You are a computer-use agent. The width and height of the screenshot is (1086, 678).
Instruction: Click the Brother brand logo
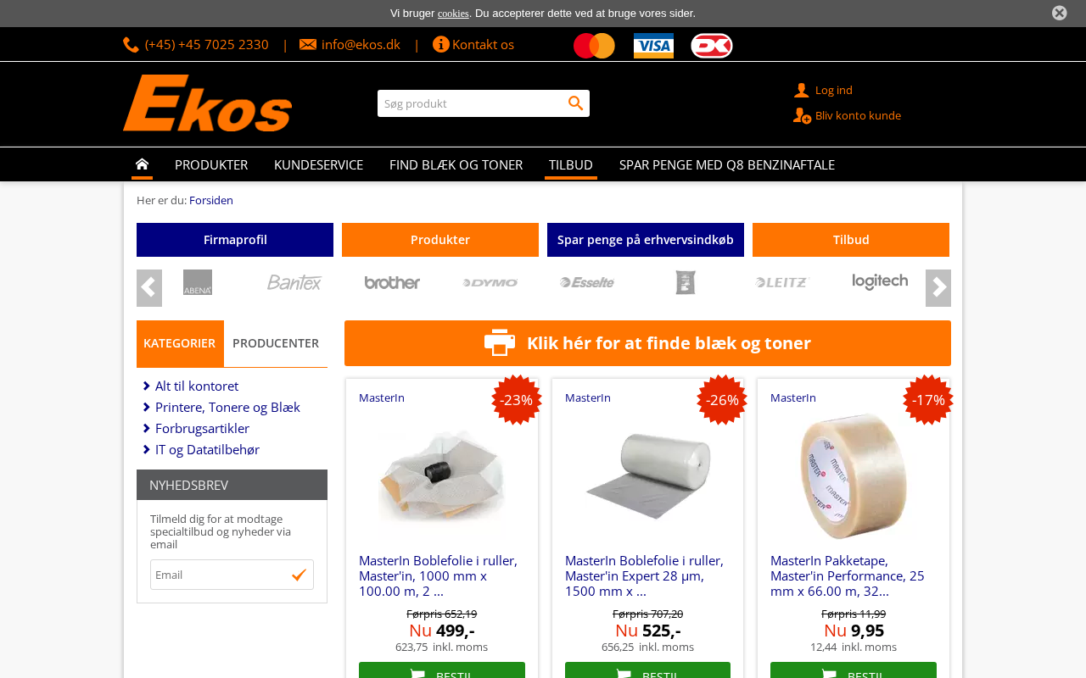[x=392, y=282]
